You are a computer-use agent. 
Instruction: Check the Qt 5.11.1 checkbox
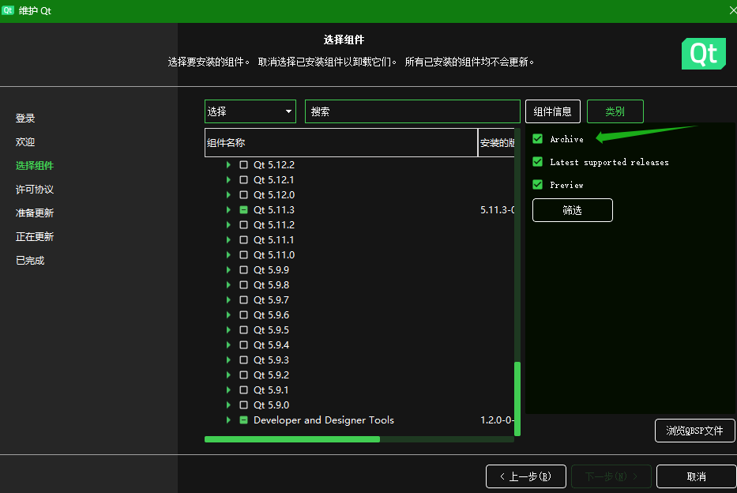[243, 240]
